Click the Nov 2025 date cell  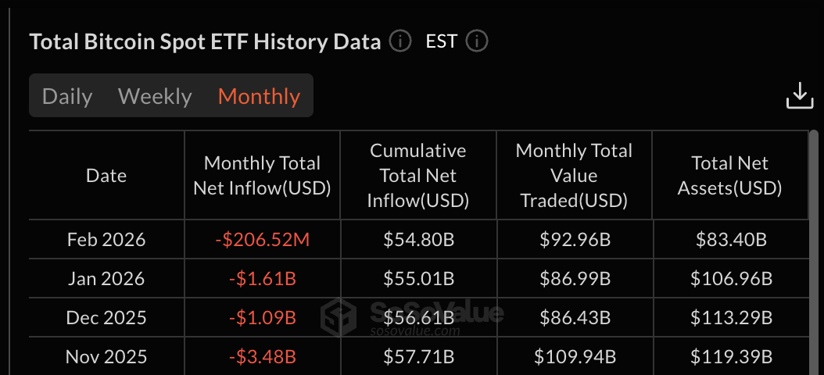coord(106,357)
